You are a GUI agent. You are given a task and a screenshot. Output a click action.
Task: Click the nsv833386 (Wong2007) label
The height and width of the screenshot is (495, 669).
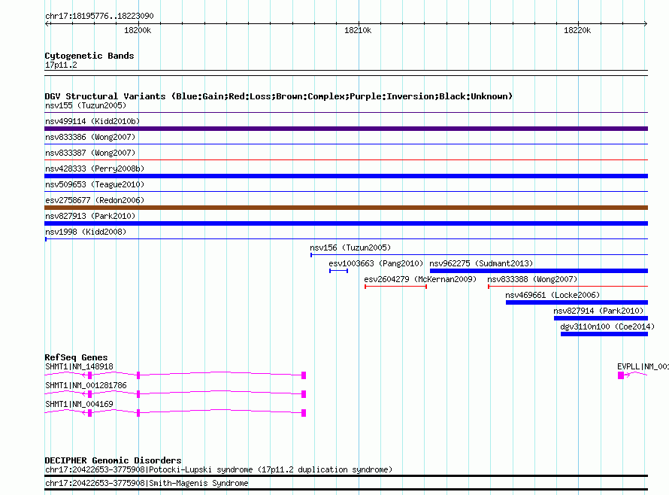[90, 137]
